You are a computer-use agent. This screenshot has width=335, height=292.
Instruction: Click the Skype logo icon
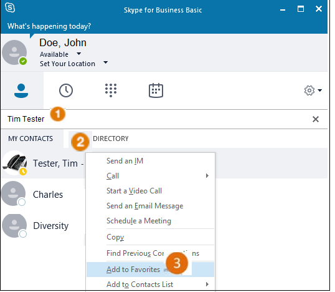pos(10,7)
